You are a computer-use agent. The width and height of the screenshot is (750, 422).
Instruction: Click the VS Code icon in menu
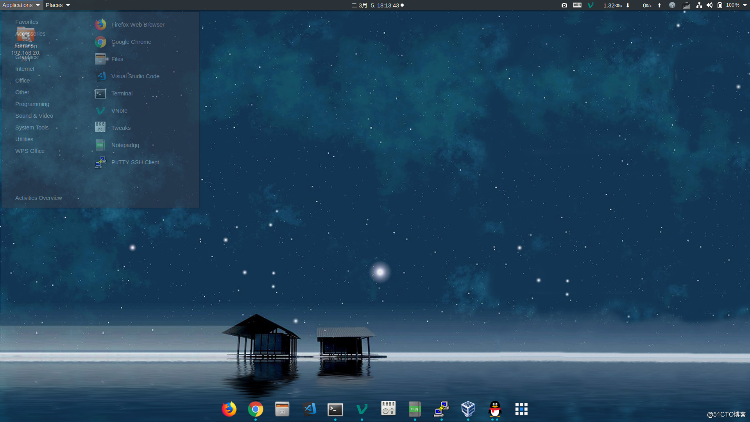[x=100, y=76]
